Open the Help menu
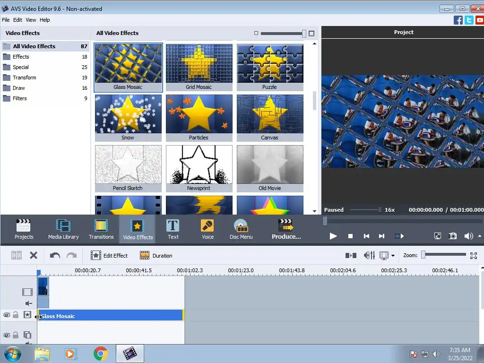484x363 pixels. (x=44, y=20)
